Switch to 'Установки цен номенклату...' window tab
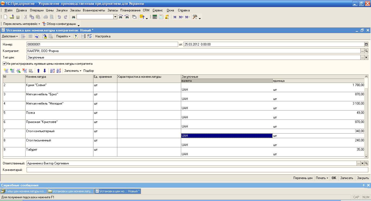The image size is (371, 201). (71, 191)
